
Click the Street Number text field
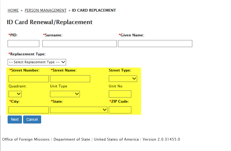coord(29,79)
